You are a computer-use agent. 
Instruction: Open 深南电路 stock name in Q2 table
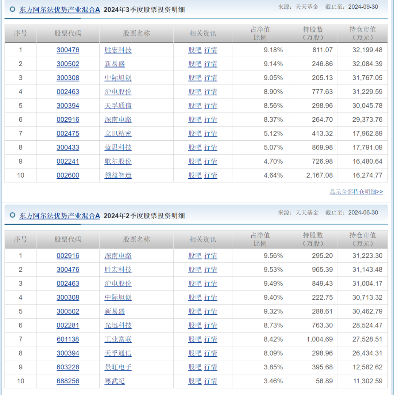pos(118,256)
